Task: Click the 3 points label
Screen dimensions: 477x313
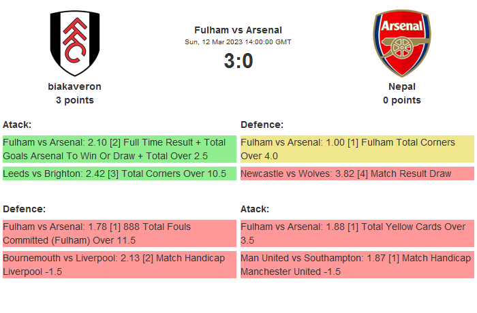Action: 75,100
